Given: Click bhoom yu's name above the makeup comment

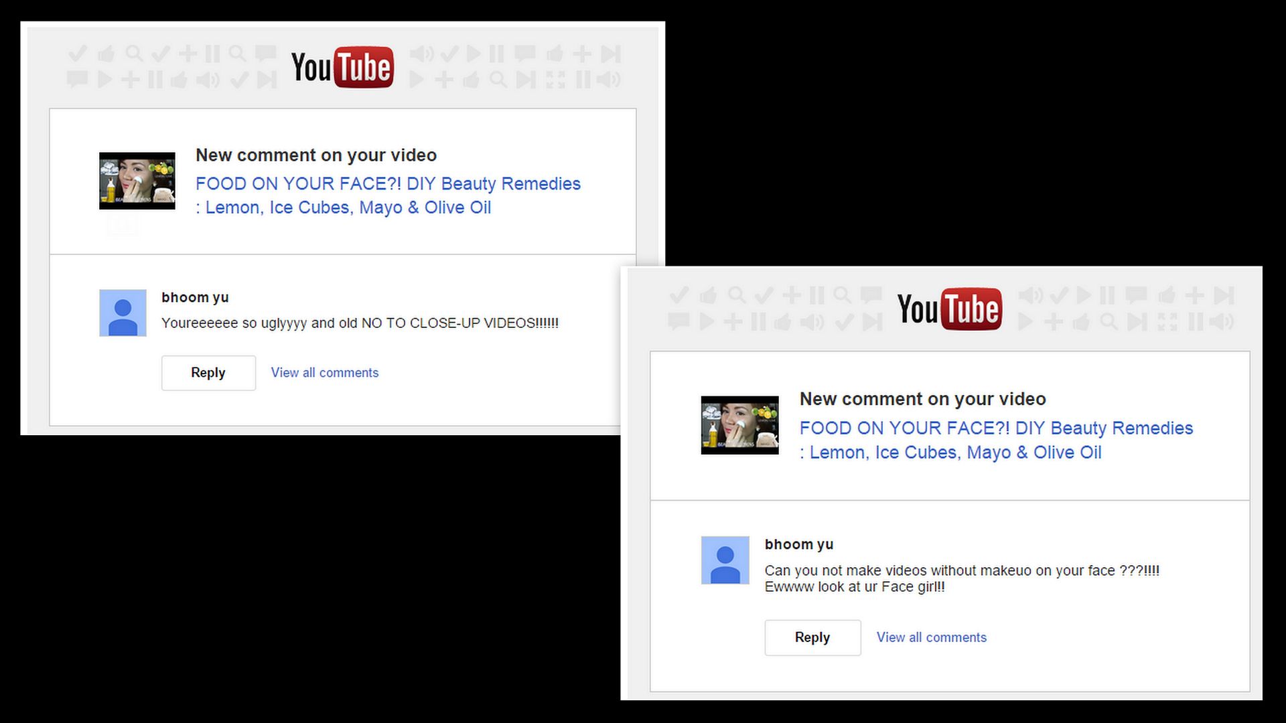Looking at the screenshot, I should [799, 544].
